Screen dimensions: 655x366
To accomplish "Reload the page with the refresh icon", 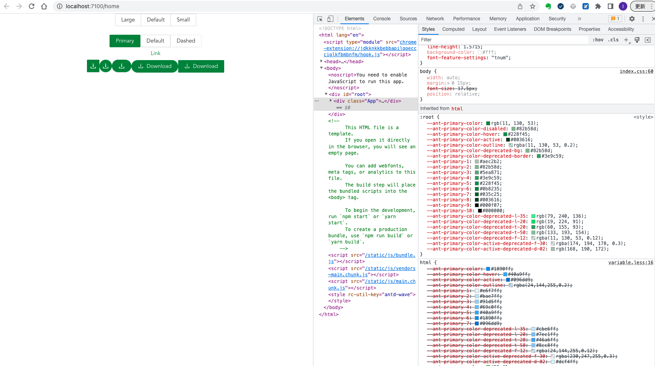I will (x=32, y=6).
